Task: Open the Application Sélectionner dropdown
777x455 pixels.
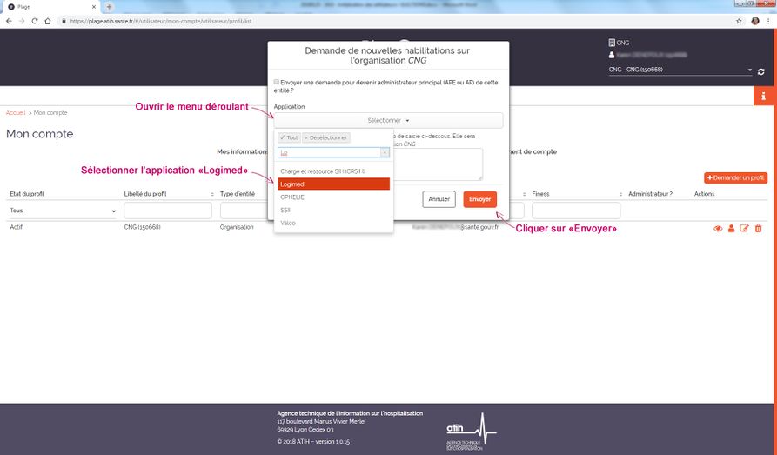Action: (388, 120)
